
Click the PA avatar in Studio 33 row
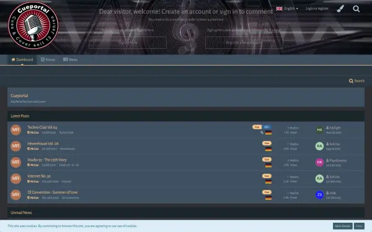[319, 162]
